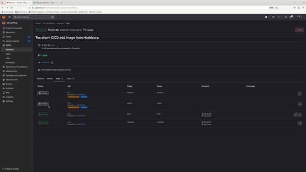The height and width of the screenshot is (172, 306).
Task: Open the to-do list icon in top bar
Action: [286, 17]
